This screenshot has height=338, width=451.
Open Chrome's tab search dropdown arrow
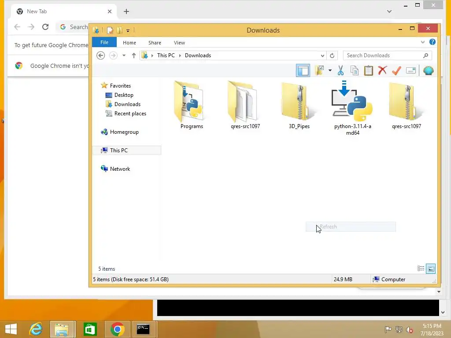tap(389, 11)
